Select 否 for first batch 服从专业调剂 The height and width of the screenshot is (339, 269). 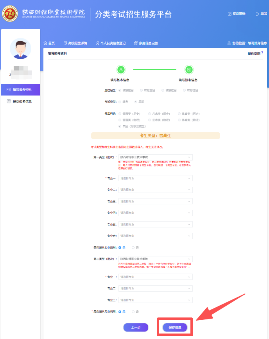coord(133,247)
